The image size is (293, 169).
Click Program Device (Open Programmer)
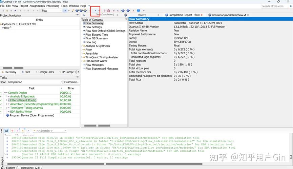point(32,115)
